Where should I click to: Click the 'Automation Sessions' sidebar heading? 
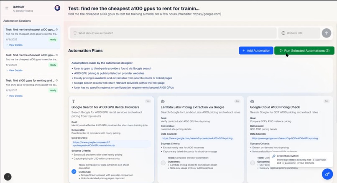(17, 21)
